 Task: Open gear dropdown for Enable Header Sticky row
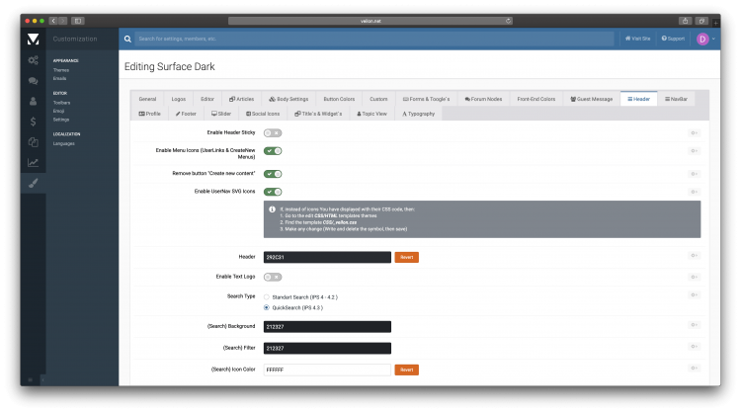click(695, 132)
